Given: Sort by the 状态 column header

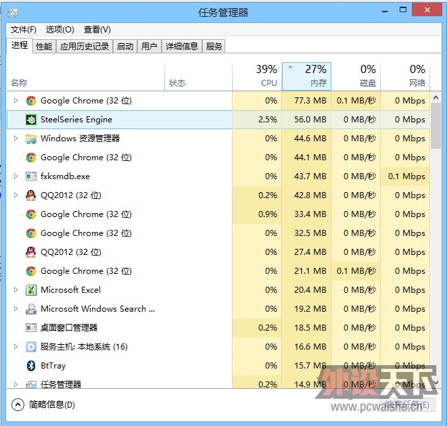Looking at the screenshot, I should tap(198, 77).
